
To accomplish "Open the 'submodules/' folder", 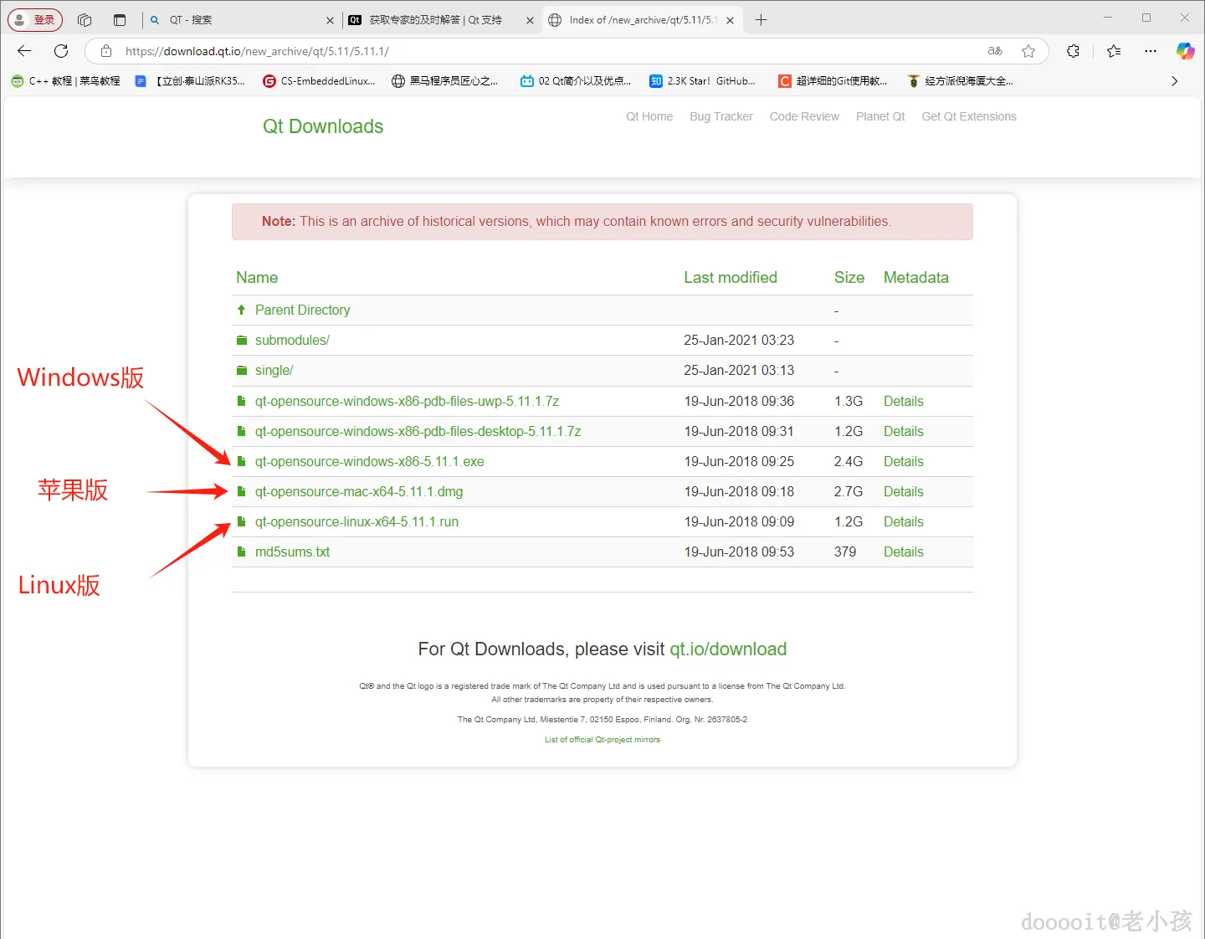I will coord(292,341).
